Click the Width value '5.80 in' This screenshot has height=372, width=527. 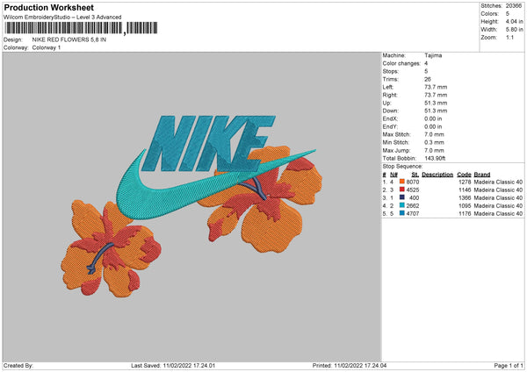click(x=515, y=30)
